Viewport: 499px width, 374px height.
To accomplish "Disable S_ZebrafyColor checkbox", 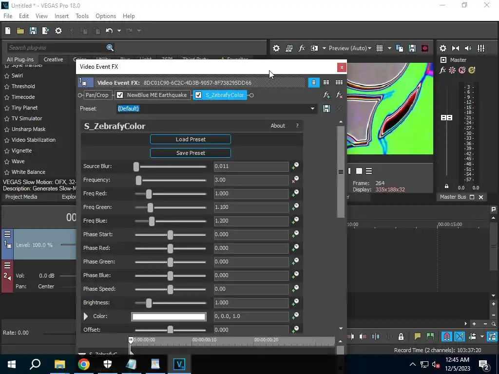I will coord(198,95).
